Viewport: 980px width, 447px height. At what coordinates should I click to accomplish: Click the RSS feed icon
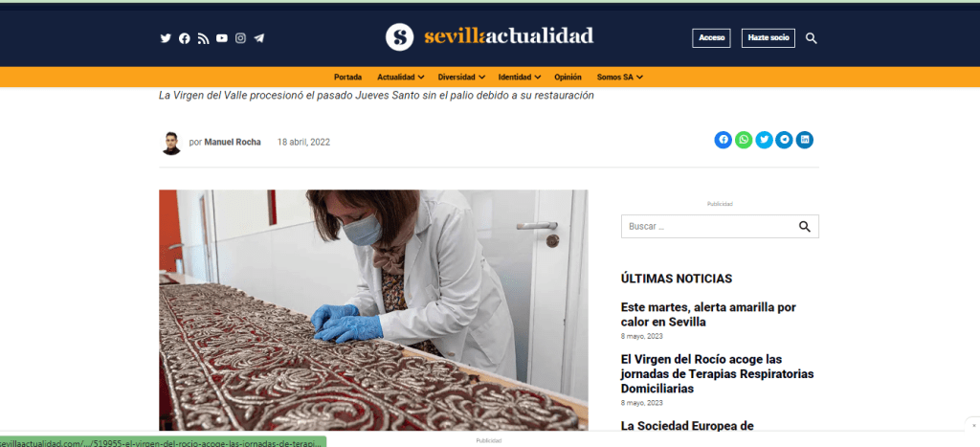tap(203, 38)
